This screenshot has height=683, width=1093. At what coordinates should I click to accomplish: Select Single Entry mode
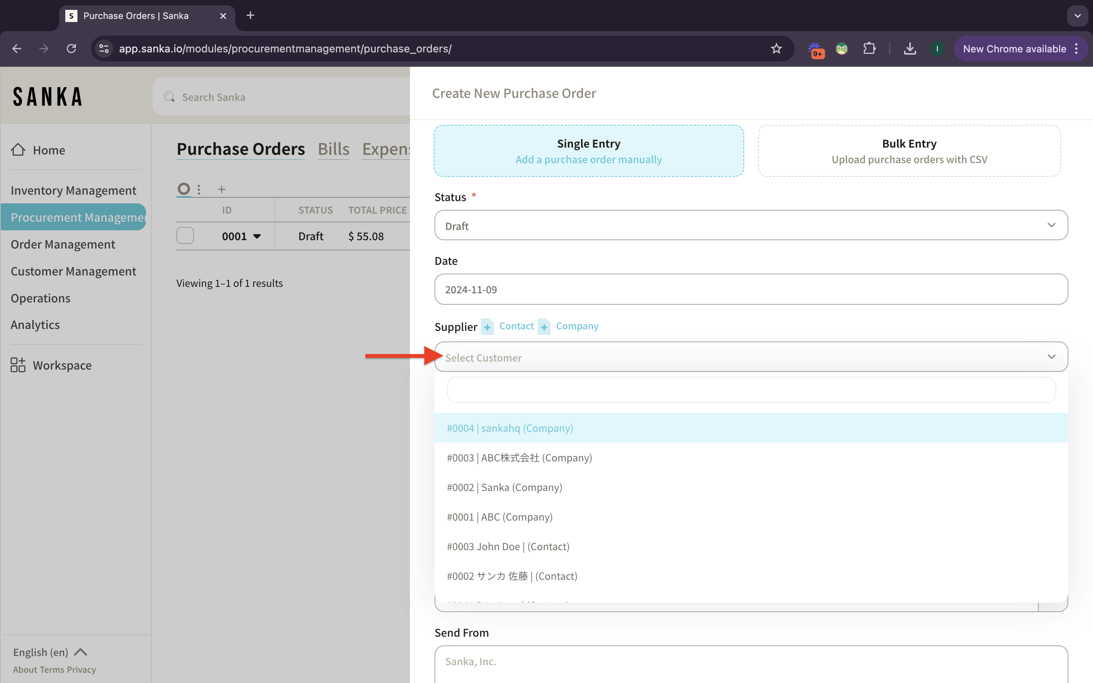pos(589,151)
